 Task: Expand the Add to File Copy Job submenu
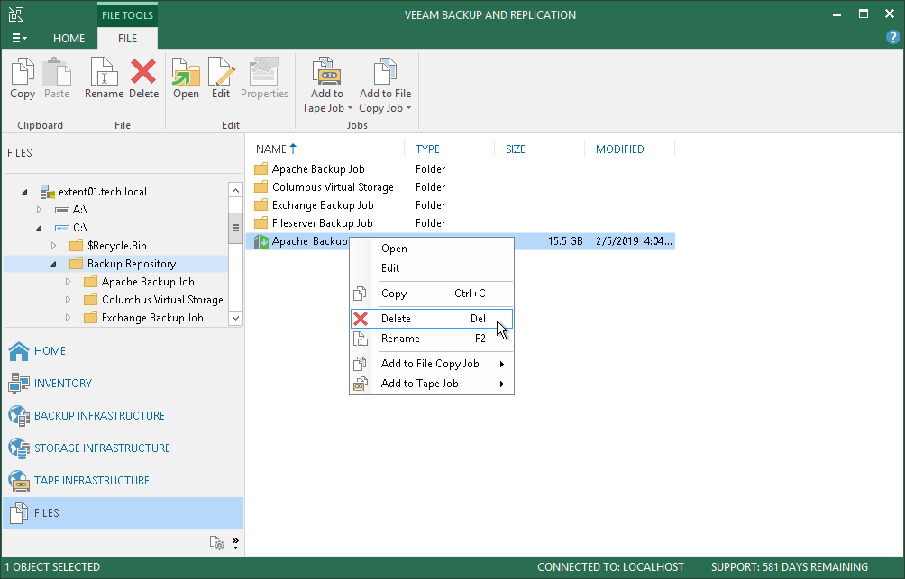[432, 364]
